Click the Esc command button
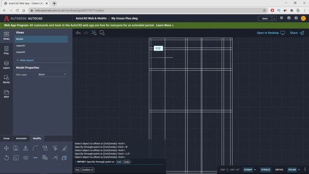The image size is (309, 174). point(77,170)
